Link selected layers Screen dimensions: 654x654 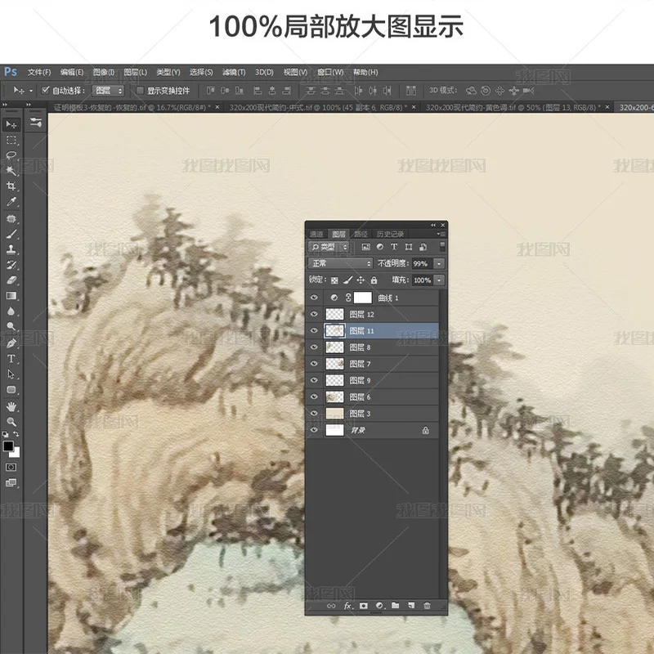[x=331, y=606]
